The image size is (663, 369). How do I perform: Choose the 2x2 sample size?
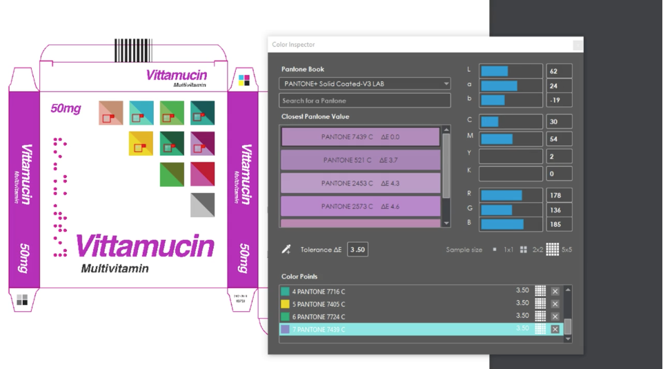pyautogui.click(x=524, y=250)
